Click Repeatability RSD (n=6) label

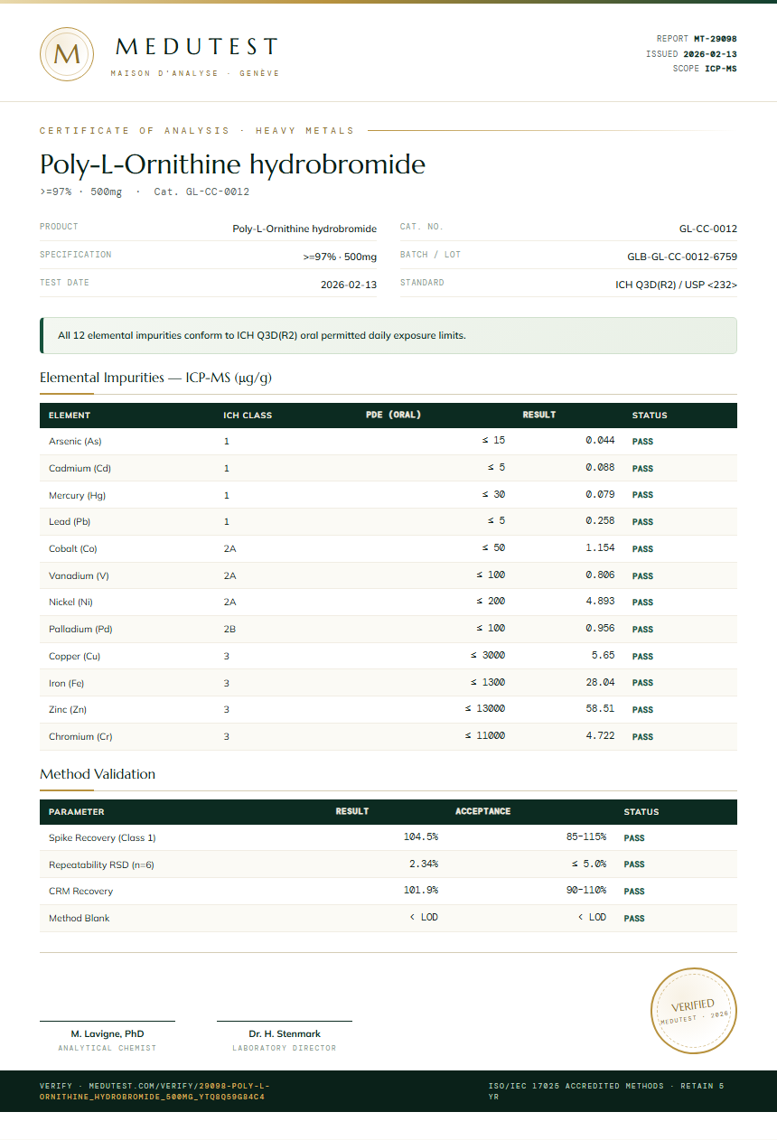[x=101, y=864]
